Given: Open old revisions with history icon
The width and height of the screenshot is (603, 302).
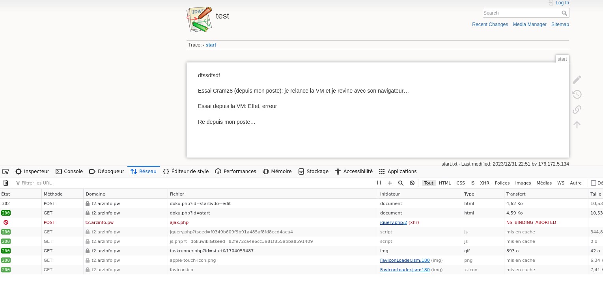Looking at the screenshot, I should click(577, 95).
